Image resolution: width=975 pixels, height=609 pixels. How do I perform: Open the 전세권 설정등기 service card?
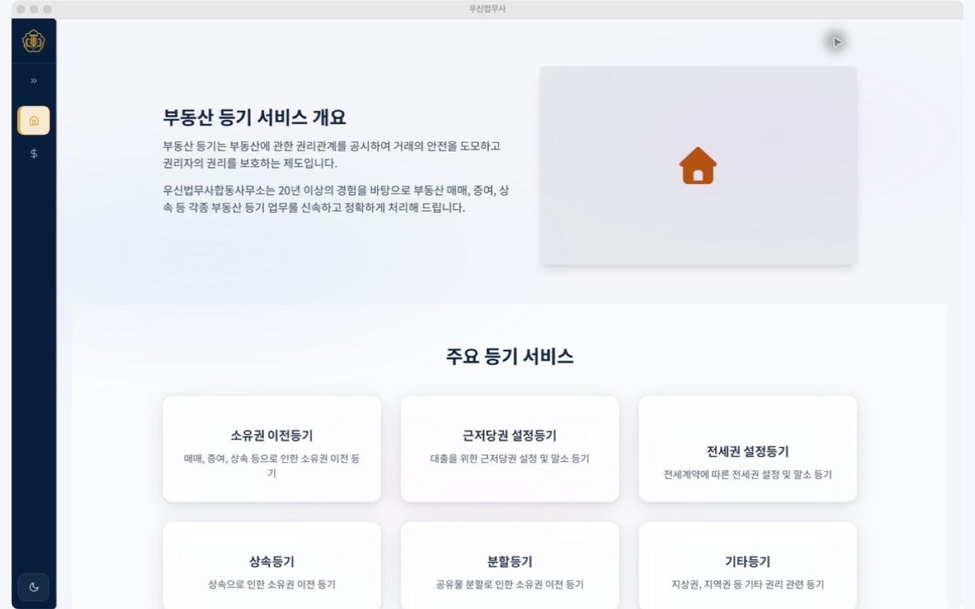click(x=747, y=449)
